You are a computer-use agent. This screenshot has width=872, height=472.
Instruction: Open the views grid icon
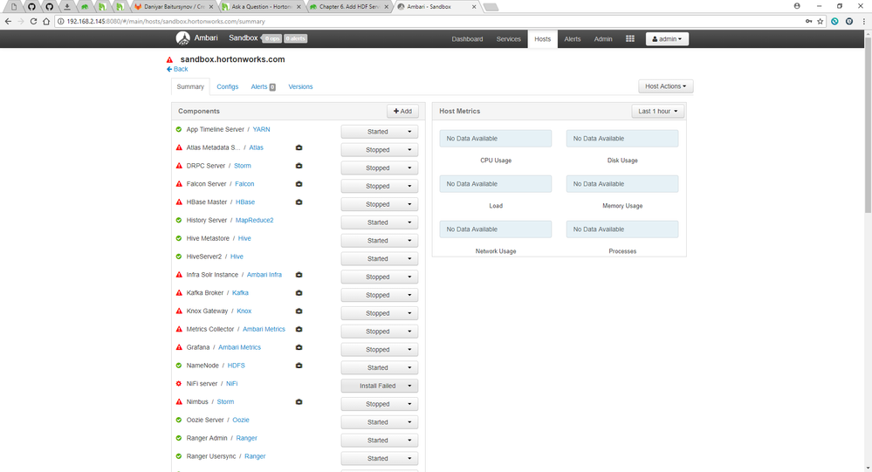[629, 39]
